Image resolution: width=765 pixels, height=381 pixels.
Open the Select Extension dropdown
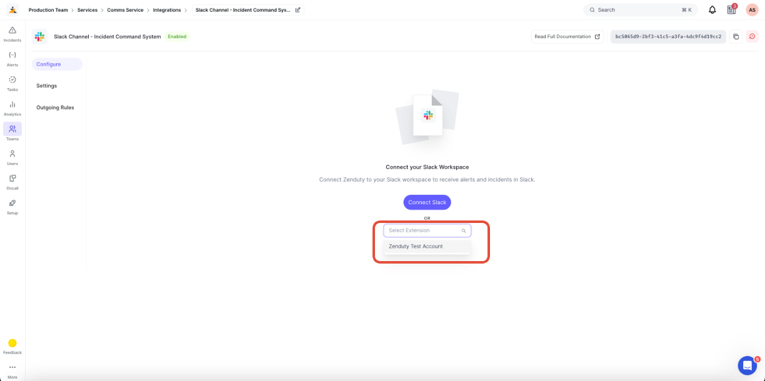pos(427,230)
